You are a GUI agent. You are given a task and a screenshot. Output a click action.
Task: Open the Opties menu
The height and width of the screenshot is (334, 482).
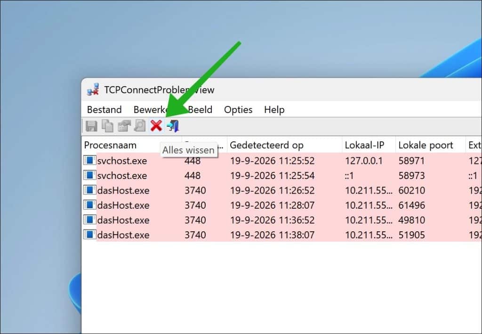click(x=238, y=109)
